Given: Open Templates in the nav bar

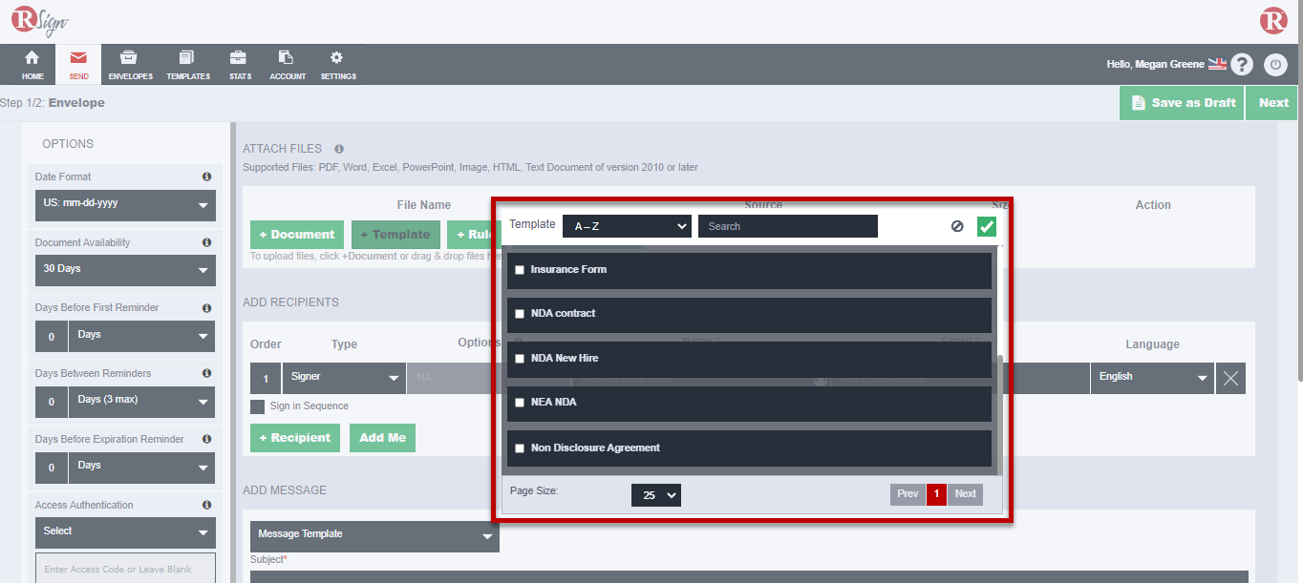Looking at the screenshot, I should click(187, 64).
